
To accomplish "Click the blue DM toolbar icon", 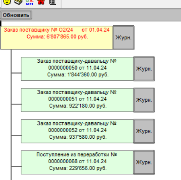I will 30,2.
